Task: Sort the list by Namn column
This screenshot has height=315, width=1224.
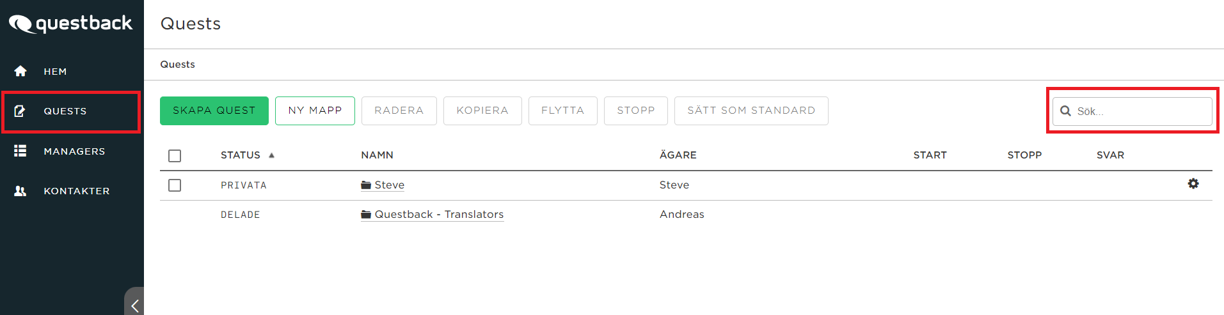Action: 377,155
